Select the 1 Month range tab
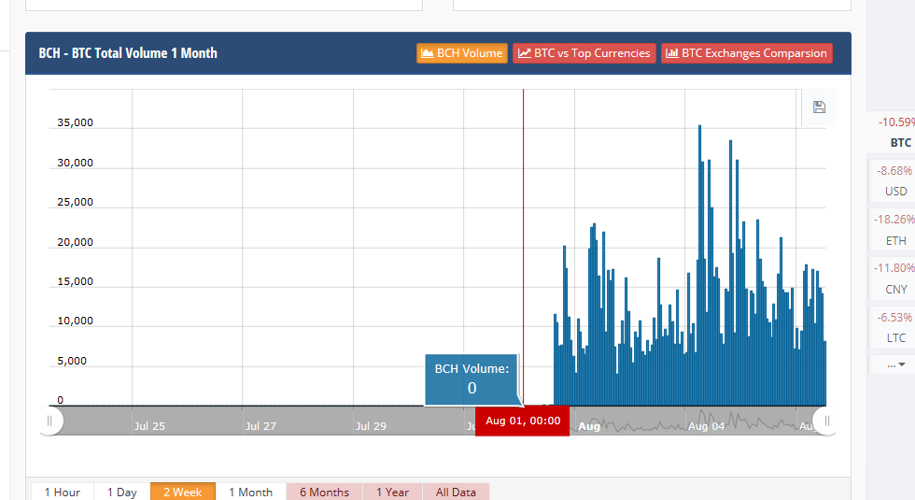The height and width of the screenshot is (500, 915). tap(250, 492)
